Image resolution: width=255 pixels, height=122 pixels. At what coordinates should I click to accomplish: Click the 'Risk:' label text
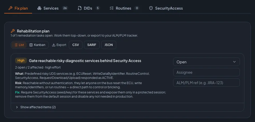pyautogui.click(x=19, y=83)
